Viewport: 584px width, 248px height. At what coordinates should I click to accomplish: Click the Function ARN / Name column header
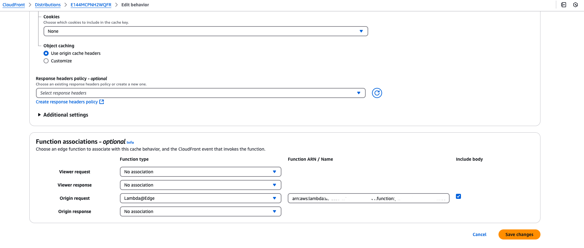(x=310, y=159)
